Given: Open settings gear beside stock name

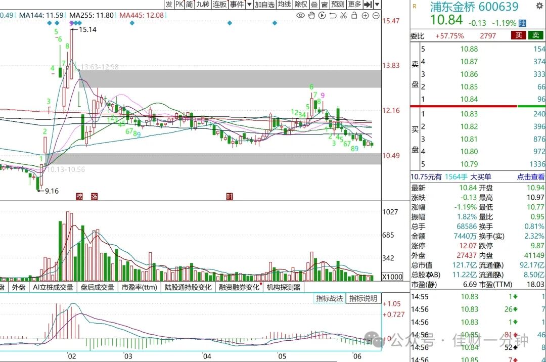Looking at the screenshot, I should [x=539, y=6].
